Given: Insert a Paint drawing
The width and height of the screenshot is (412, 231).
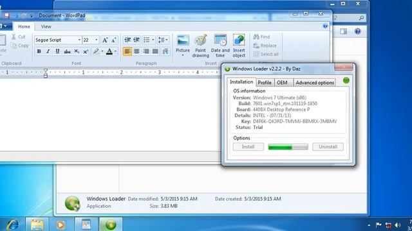Looking at the screenshot, I should [x=200, y=46].
